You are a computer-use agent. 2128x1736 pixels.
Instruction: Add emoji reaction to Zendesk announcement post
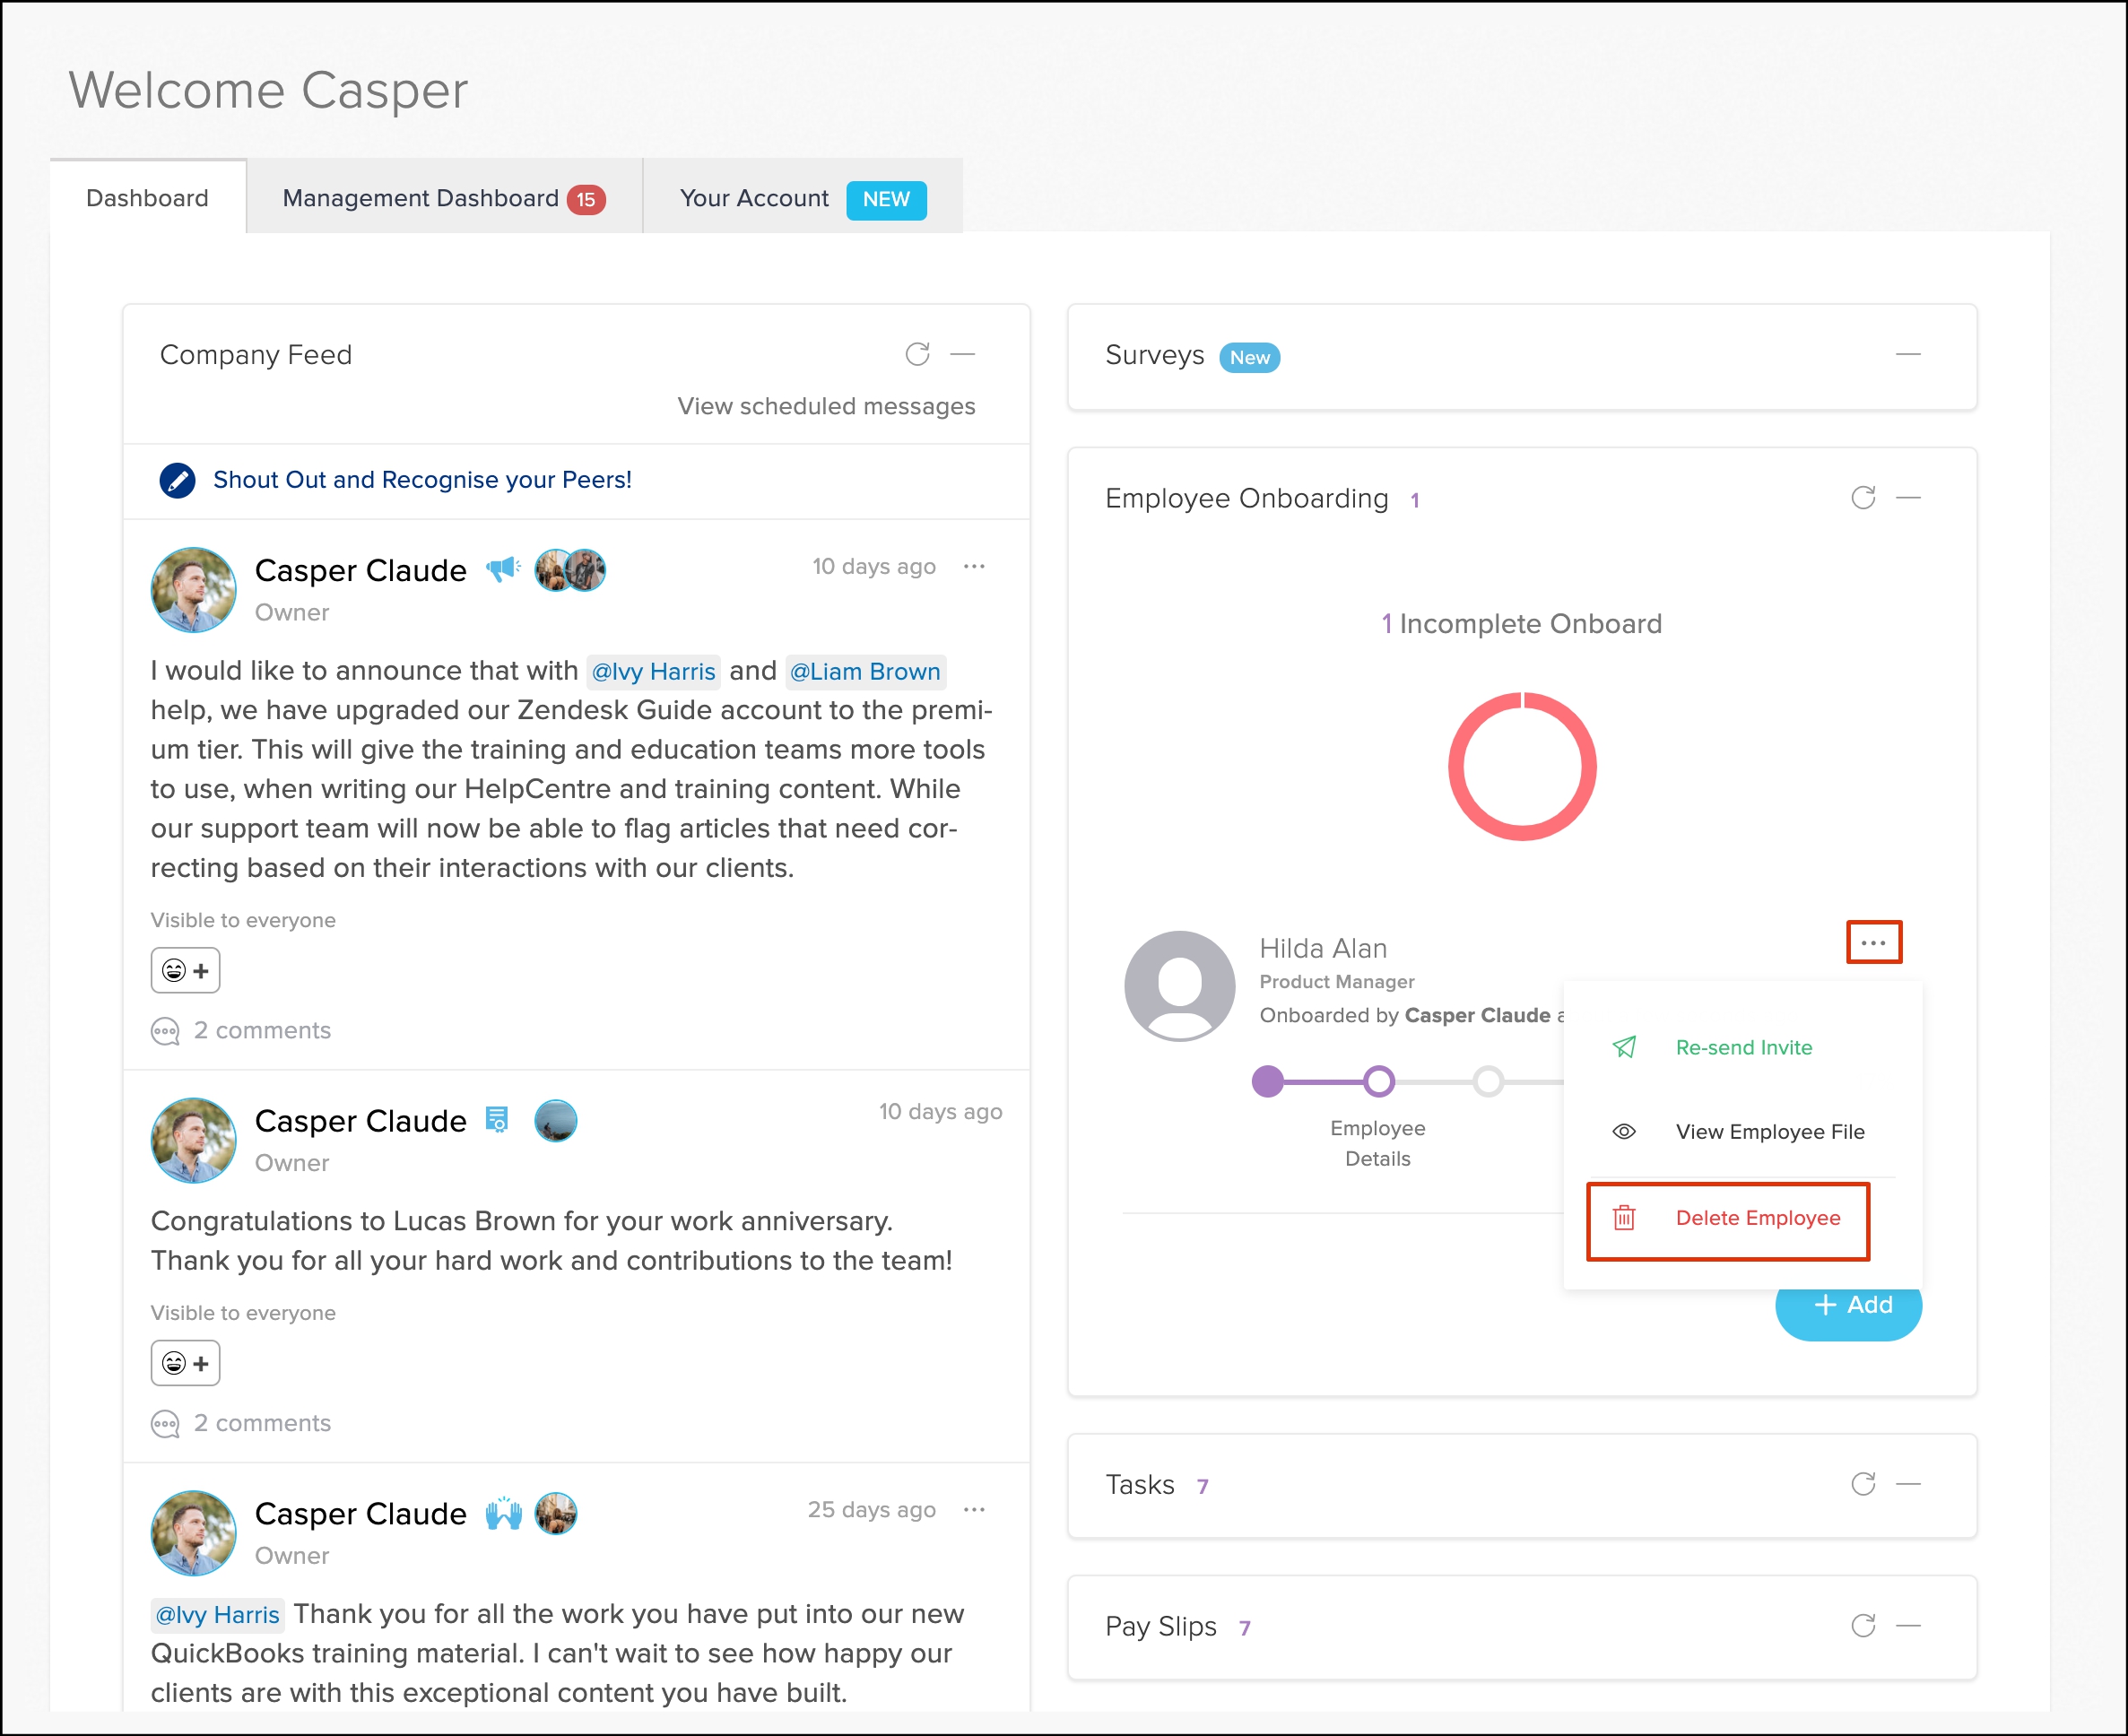point(185,970)
